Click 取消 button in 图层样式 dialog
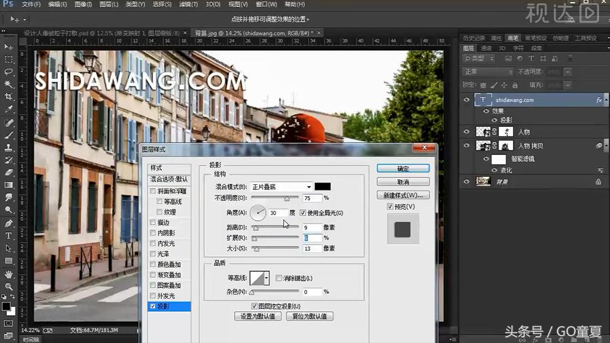This screenshot has width=610, height=343. coord(403,182)
